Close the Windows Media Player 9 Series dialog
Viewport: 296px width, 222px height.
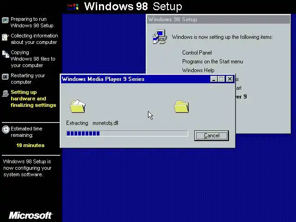pos(230,79)
